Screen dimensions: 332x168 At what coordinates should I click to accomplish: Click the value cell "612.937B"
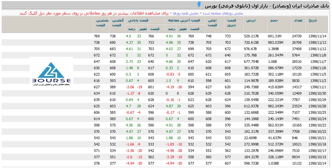tap(251, 106)
